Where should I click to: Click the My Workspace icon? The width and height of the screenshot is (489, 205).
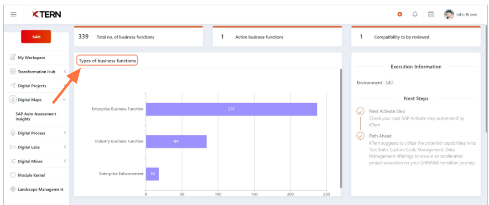click(x=13, y=58)
